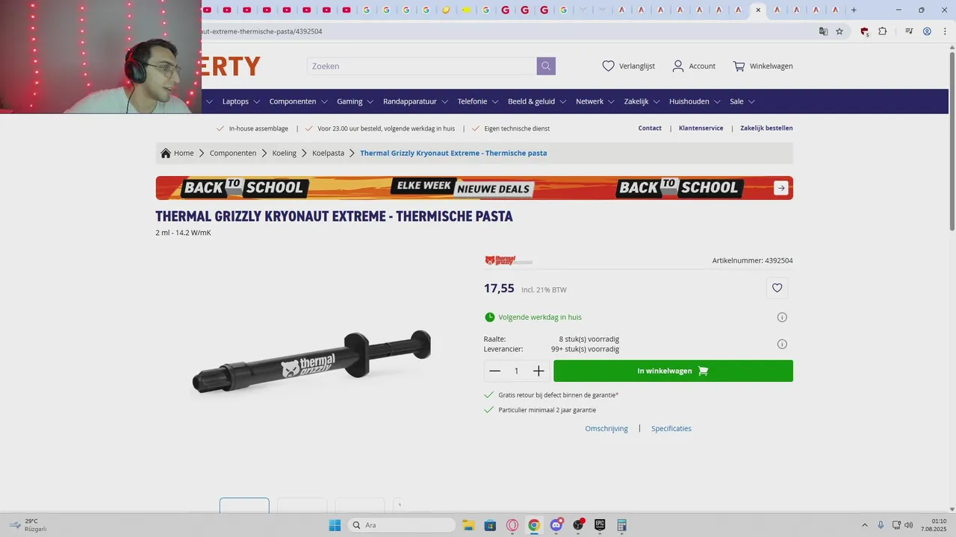956x537 pixels.
Task: Open the Verlanglijst heart link
Action: pos(628,66)
